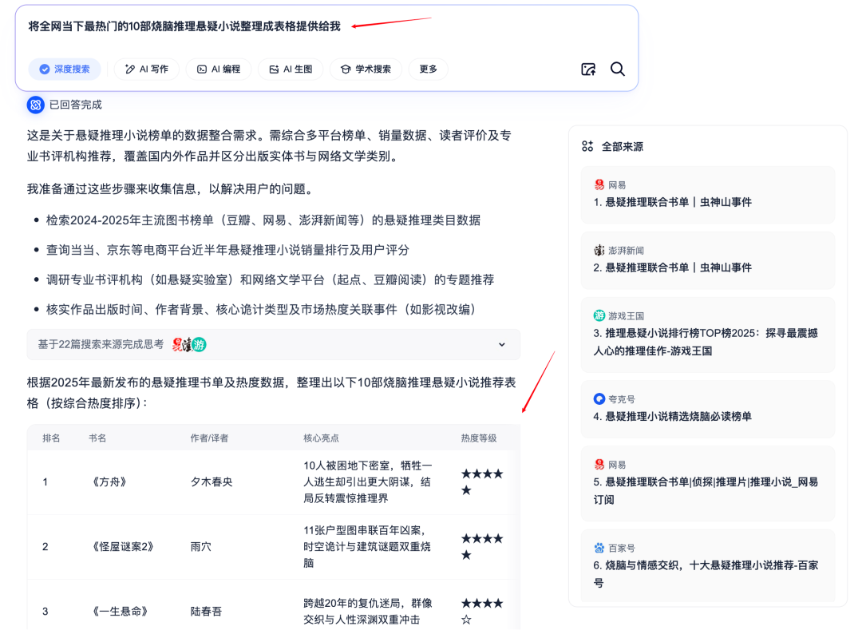Image resolution: width=862 pixels, height=634 pixels.
Task: Click bullet text 检索2024-2025年主流图书榜单
Action: (x=263, y=220)
